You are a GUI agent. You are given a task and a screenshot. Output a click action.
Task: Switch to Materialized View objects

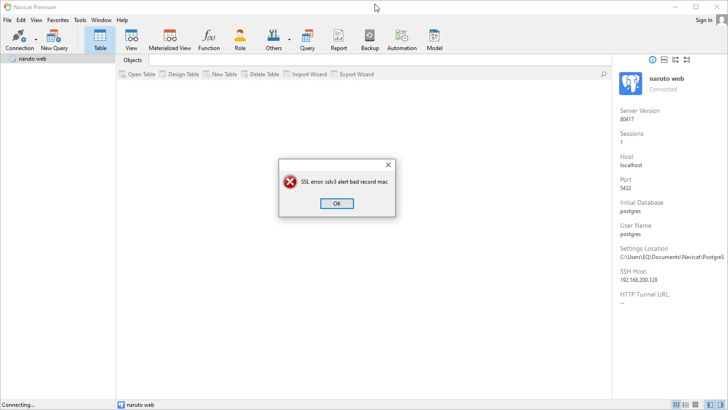pos(170,40)
